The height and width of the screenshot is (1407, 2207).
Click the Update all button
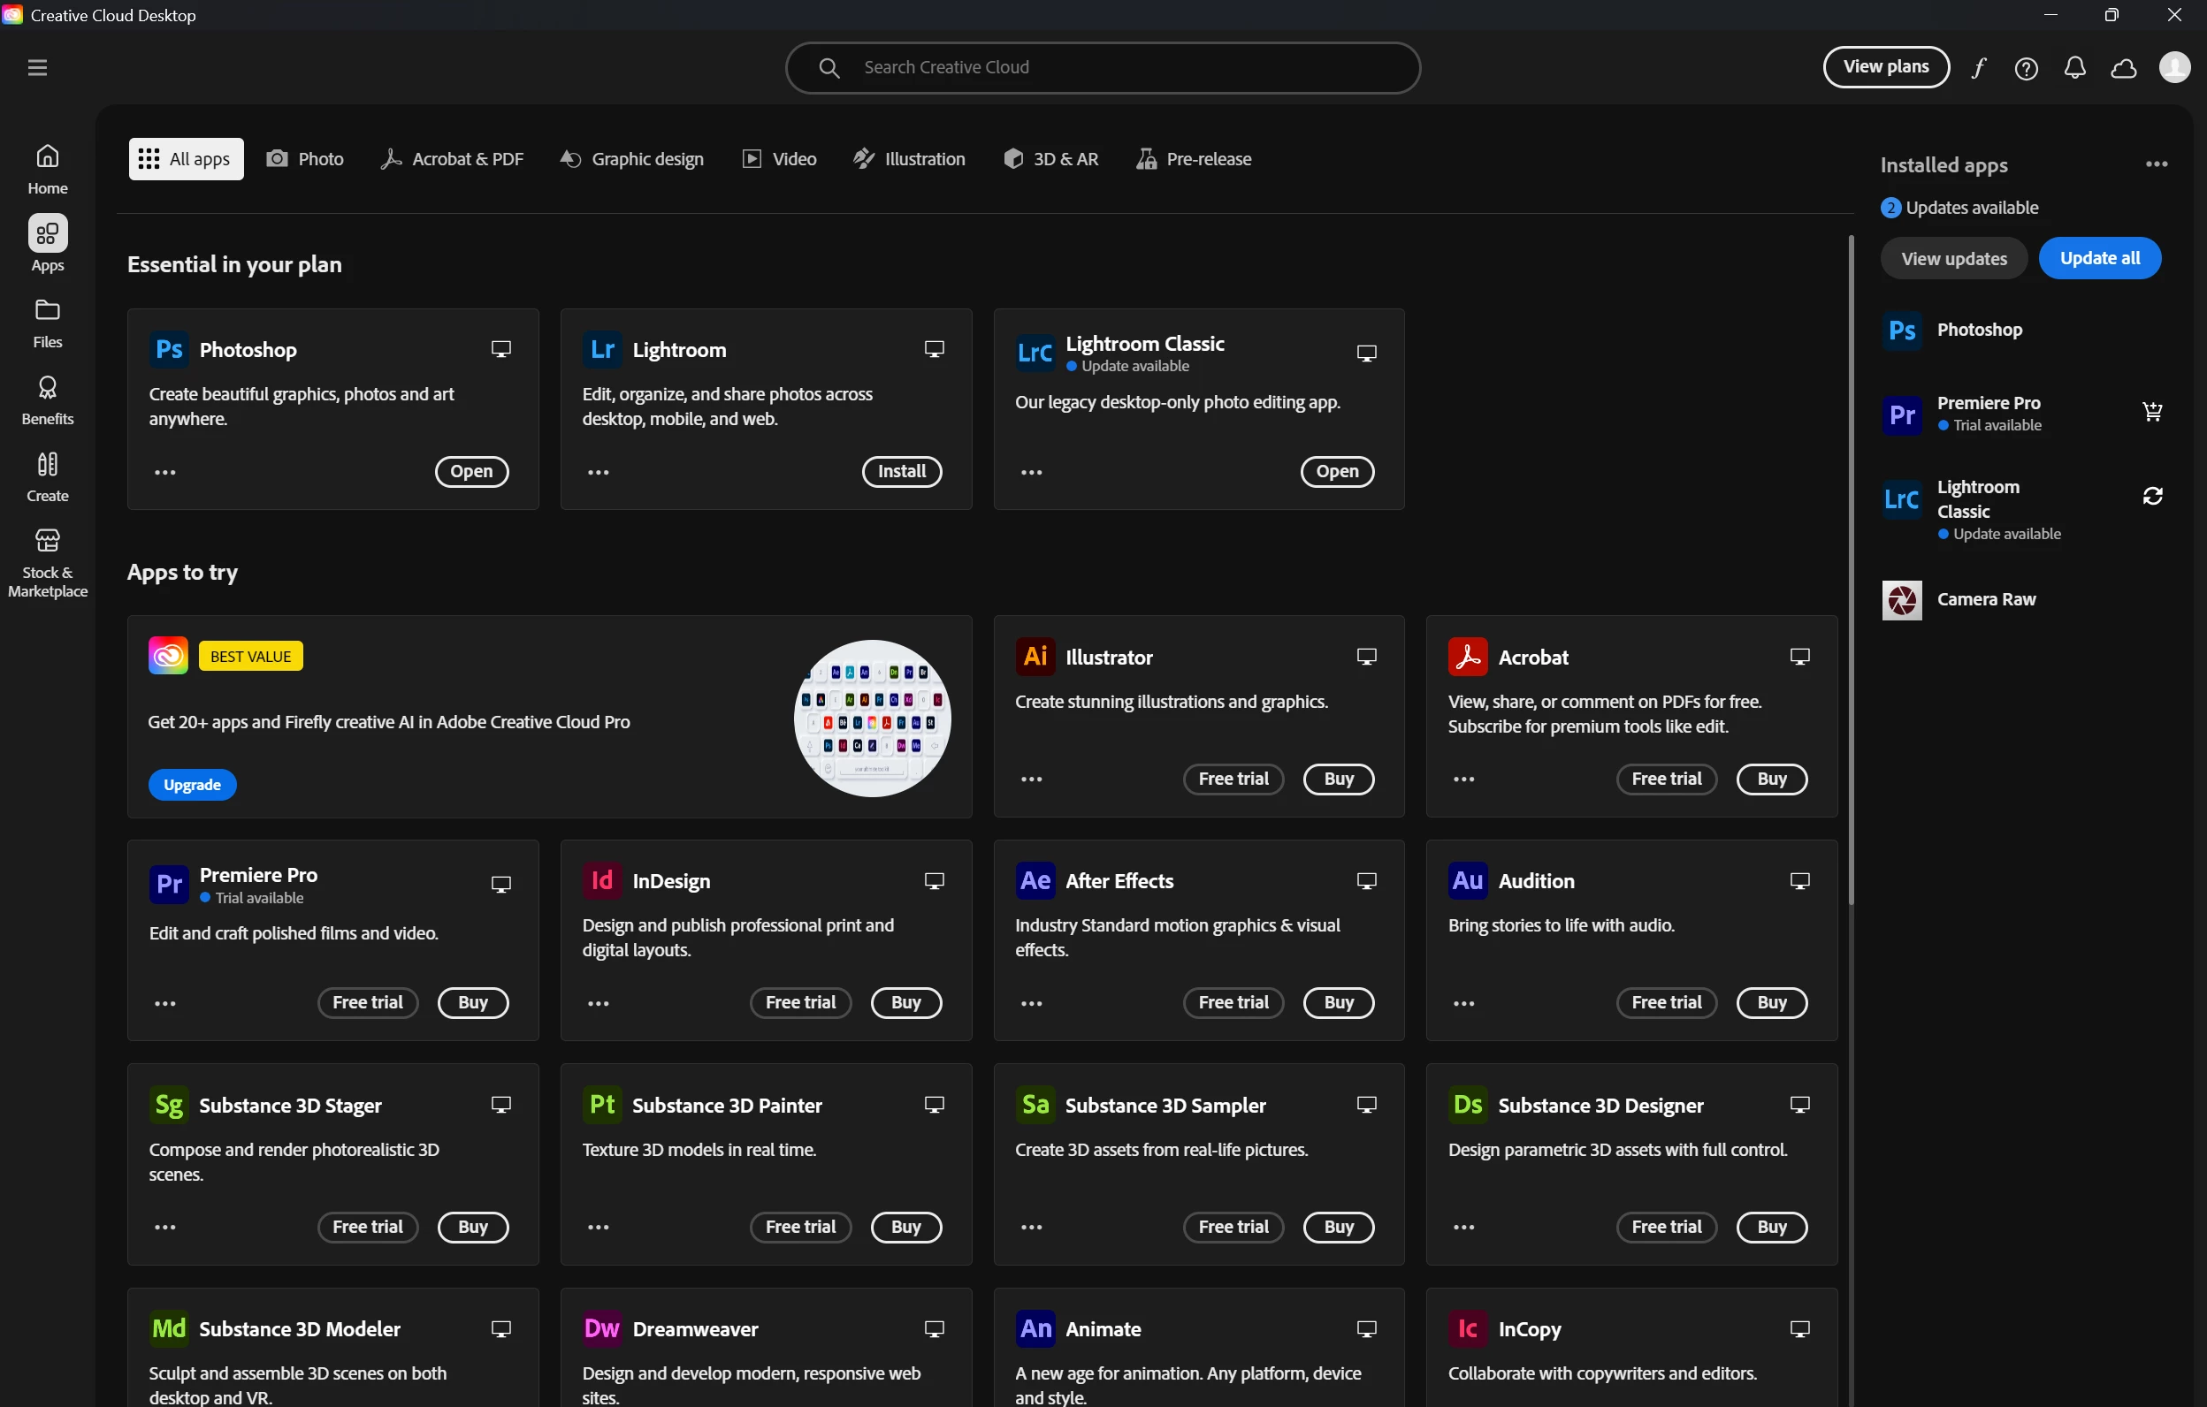click(2099, 258)
